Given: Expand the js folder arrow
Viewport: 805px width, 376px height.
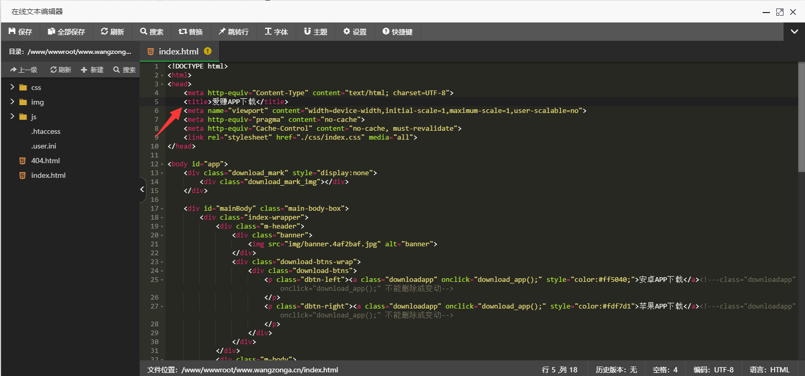Looking at the screenshot, I should pyautogui.click(x=12, y=117).
